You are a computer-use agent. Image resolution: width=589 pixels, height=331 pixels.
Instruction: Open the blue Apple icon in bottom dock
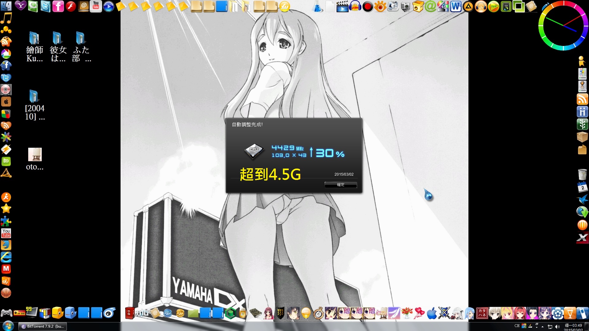[x=432, y=313]
